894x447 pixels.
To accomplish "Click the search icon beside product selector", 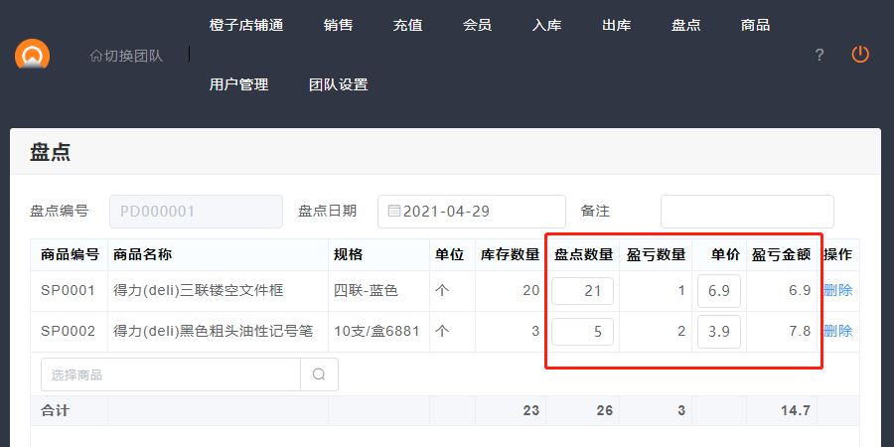I will 319,374.
